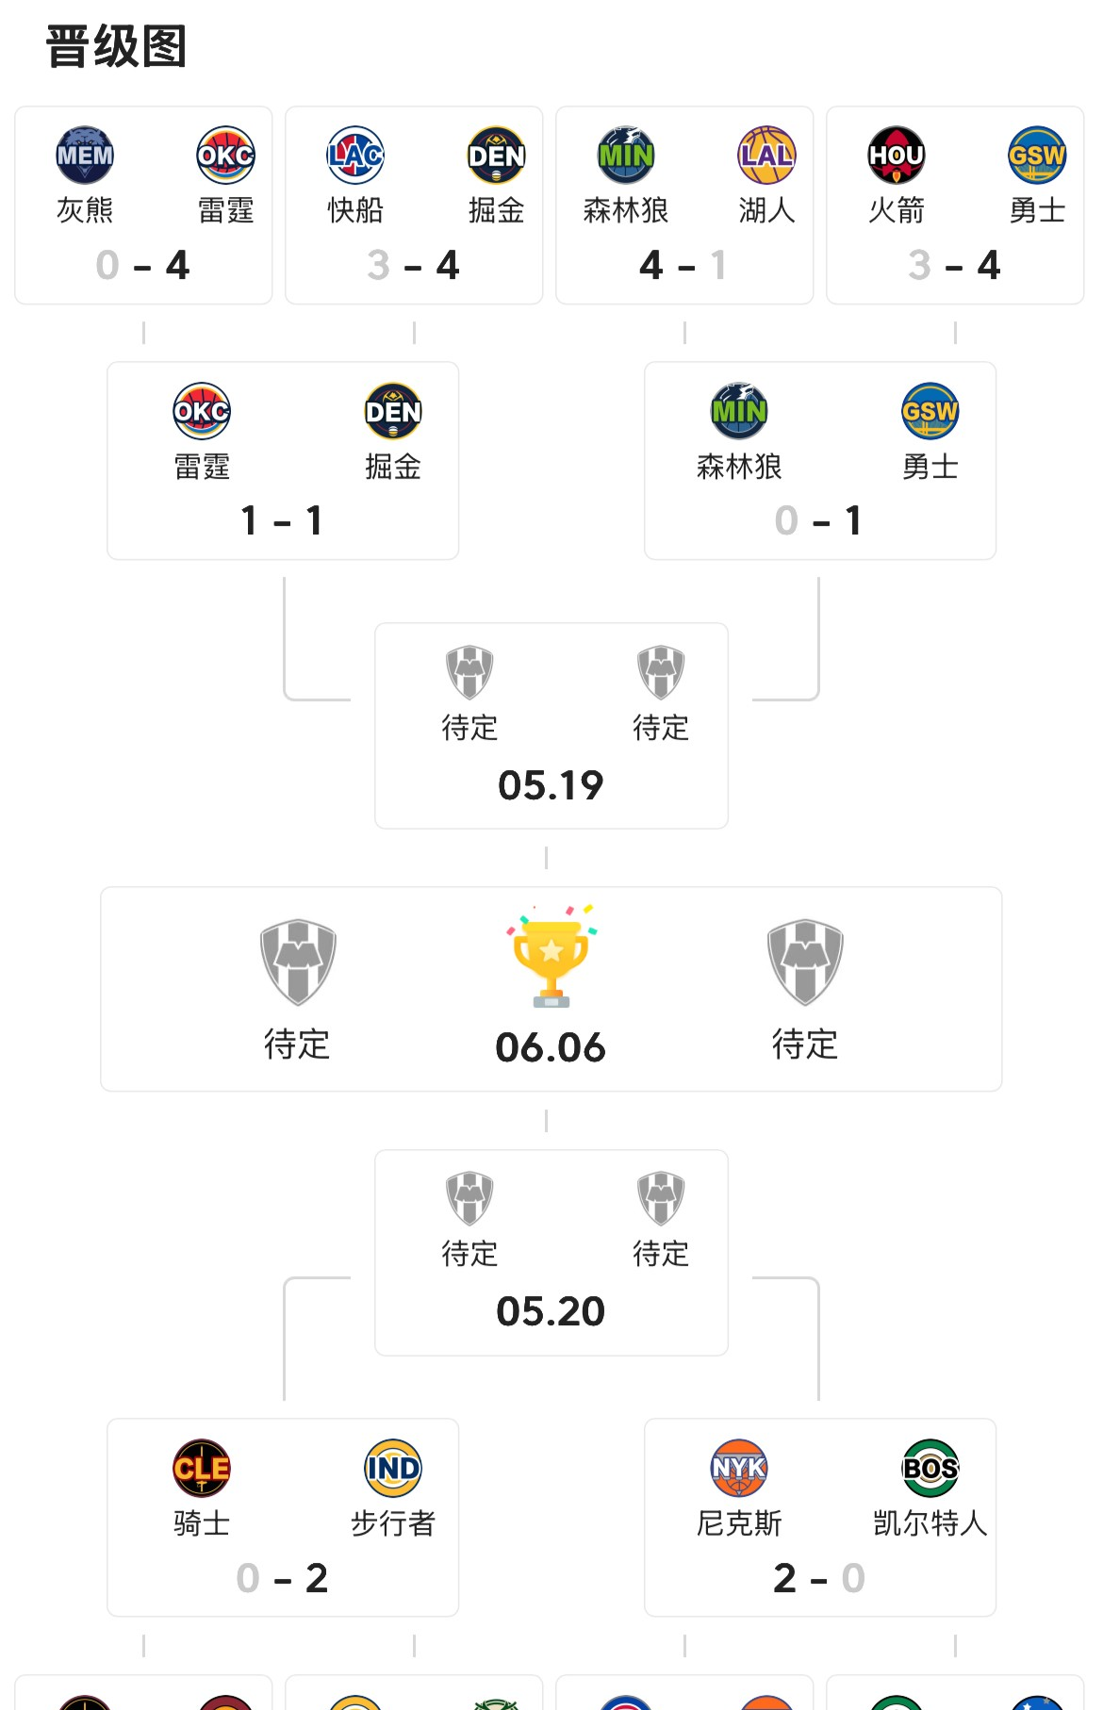The image size is (1103, 1710).
Task: Open the 雷霆 vs 掘金 1-1 series score
Action: [283, 521]
